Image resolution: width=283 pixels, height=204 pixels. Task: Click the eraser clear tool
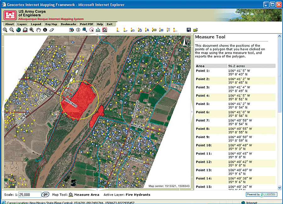(52, 30)
